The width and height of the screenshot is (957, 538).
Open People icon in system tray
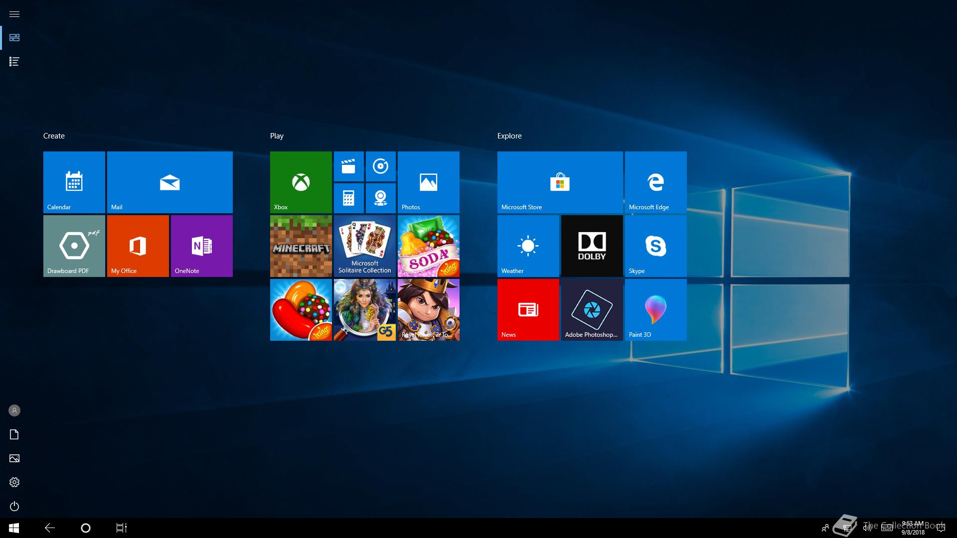point(825,528)
